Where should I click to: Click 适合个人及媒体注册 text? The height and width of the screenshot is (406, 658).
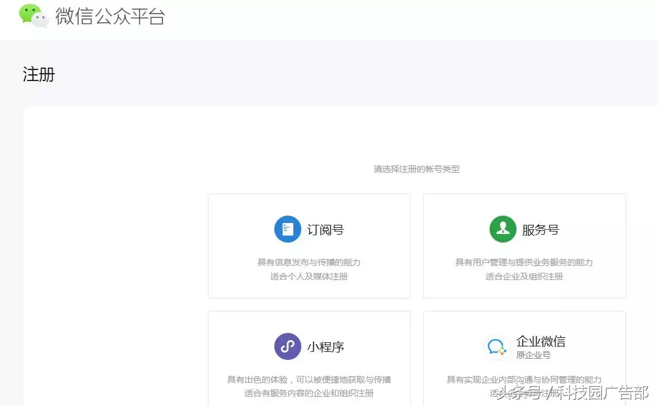[309, 276]
